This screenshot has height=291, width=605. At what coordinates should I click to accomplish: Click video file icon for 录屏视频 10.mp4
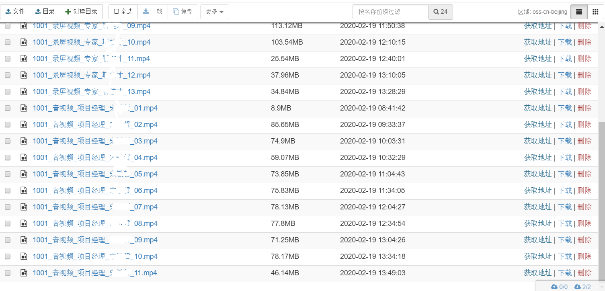coord(24,42)
